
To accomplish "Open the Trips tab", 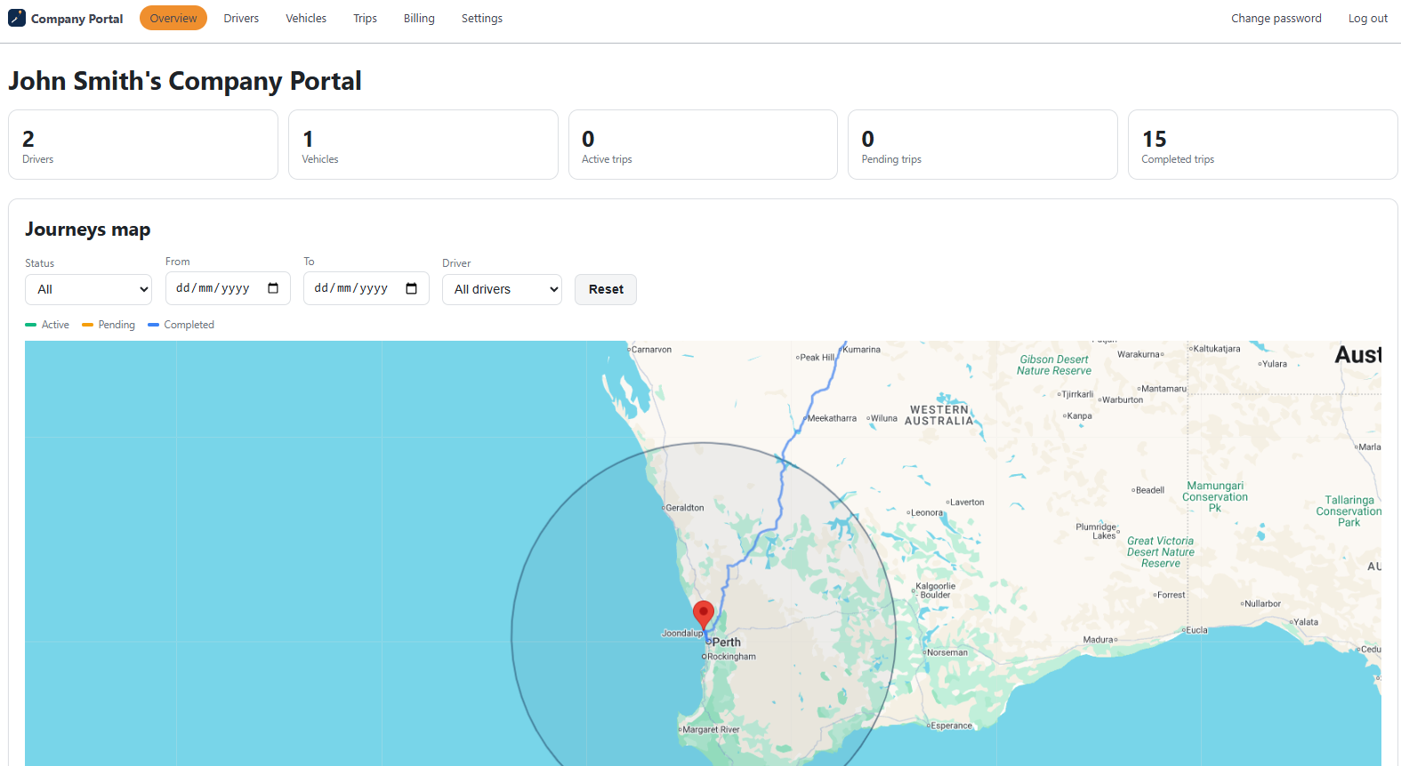I will tap(365, 18).
